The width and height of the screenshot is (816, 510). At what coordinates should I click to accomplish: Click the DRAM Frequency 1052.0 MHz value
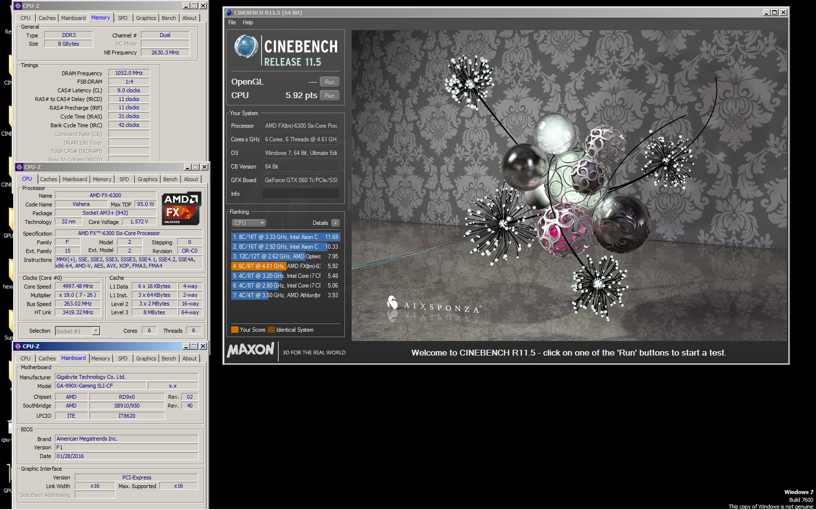[129, 73]
